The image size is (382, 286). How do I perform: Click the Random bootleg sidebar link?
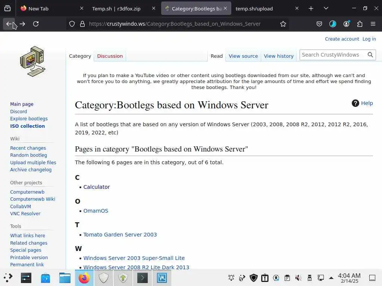pyautogui.click(x=28, y=155)
